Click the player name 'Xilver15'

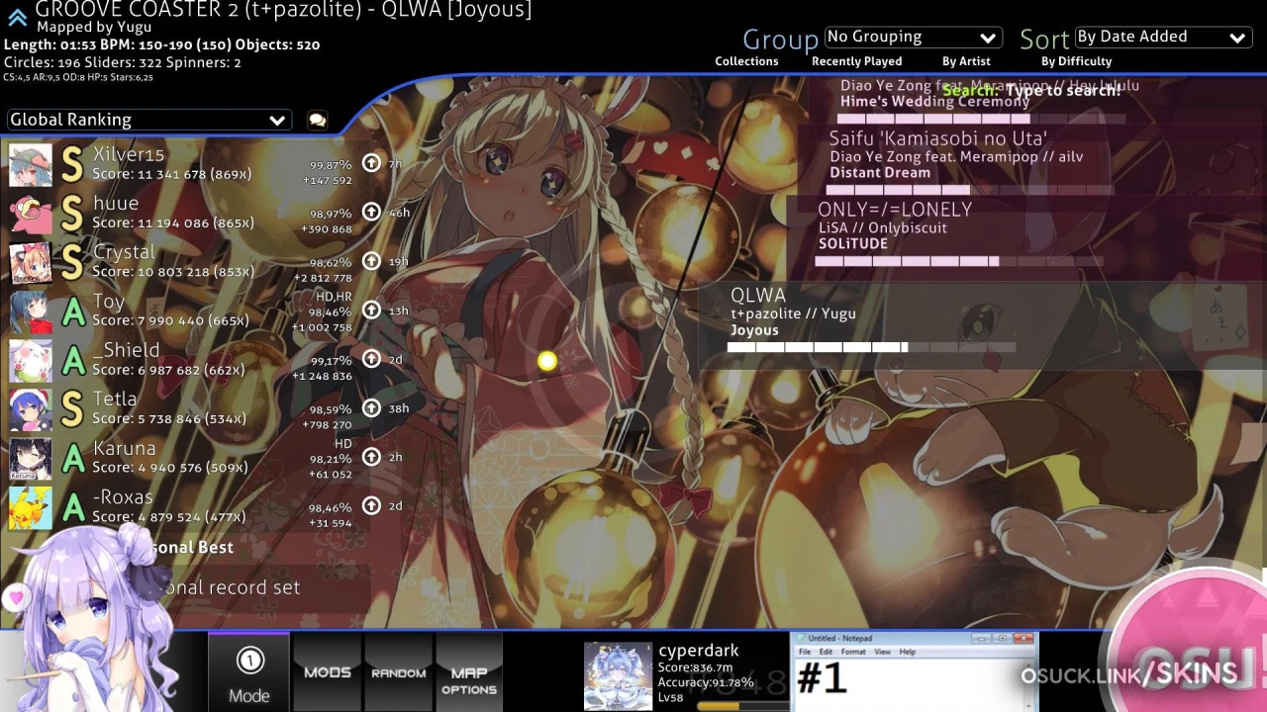129,154
